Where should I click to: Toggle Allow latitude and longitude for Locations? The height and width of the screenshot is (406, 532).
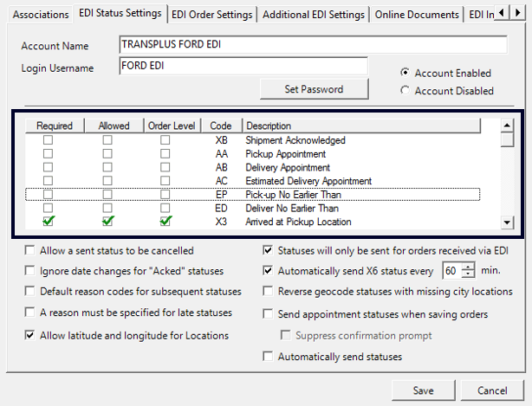[x=32, y=335]
